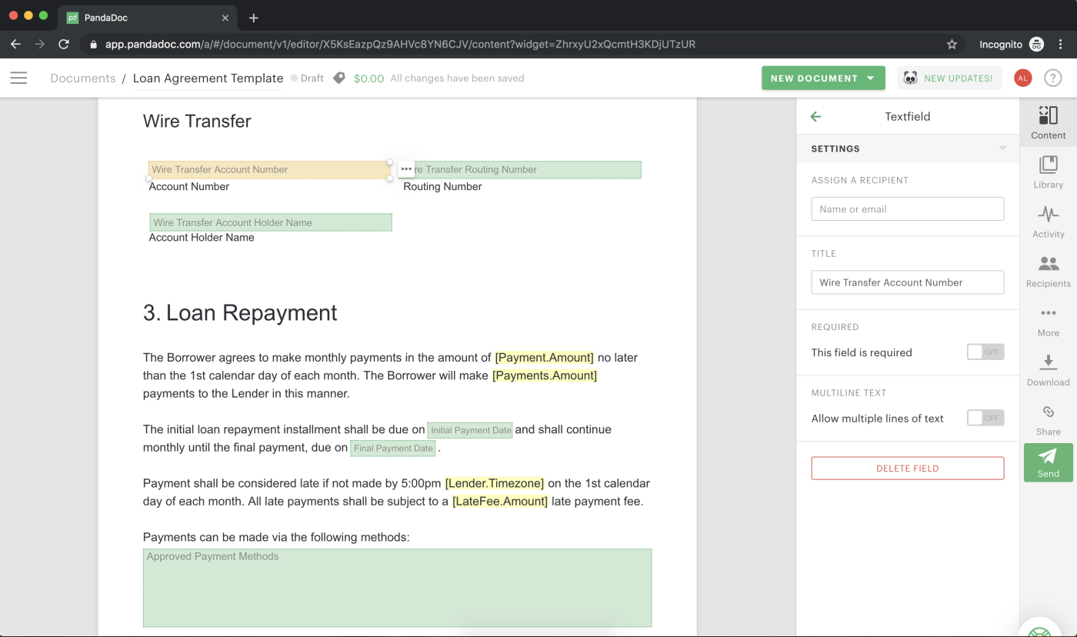Image resolution: width=1077 pixels, height=637 pixels.
Task: Click the 'All changes have been saved' status
Action: 457,78
